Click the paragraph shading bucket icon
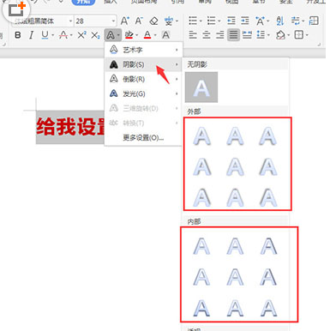The height and width of the screenshot is (331, 336). pyautogui.click(x=280, y=35)
